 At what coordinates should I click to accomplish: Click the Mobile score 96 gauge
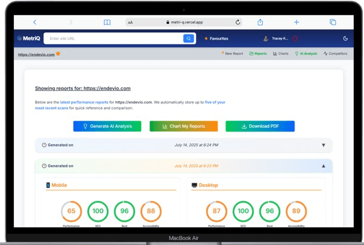coord(124,211)
